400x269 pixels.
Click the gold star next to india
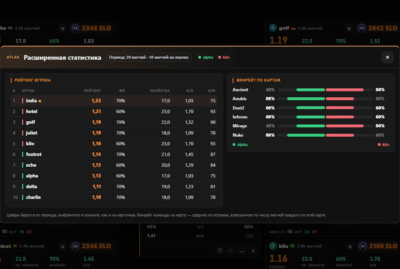(40, 101)
